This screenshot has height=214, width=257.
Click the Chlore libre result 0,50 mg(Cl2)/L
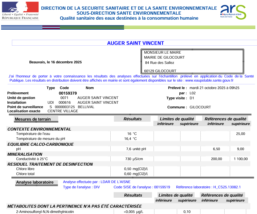[x=136, y=169]
